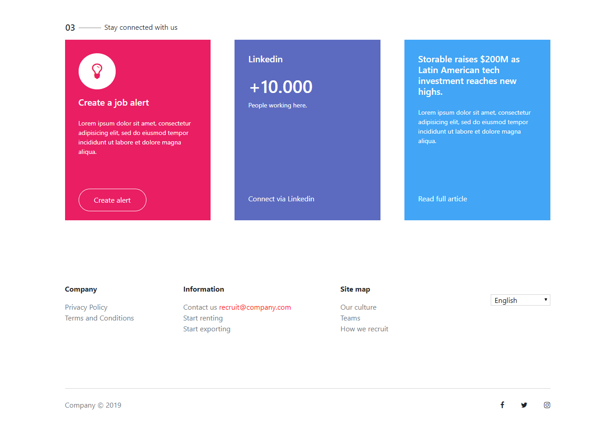This screenshot has height=432, width=615.
Task: Click the Start exporting link
Action: click(x=207, y=329)
